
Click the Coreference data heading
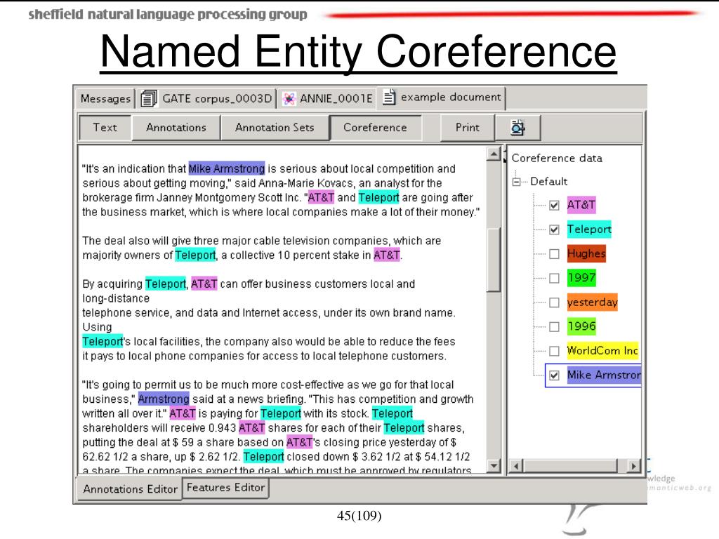pos(557,158)
